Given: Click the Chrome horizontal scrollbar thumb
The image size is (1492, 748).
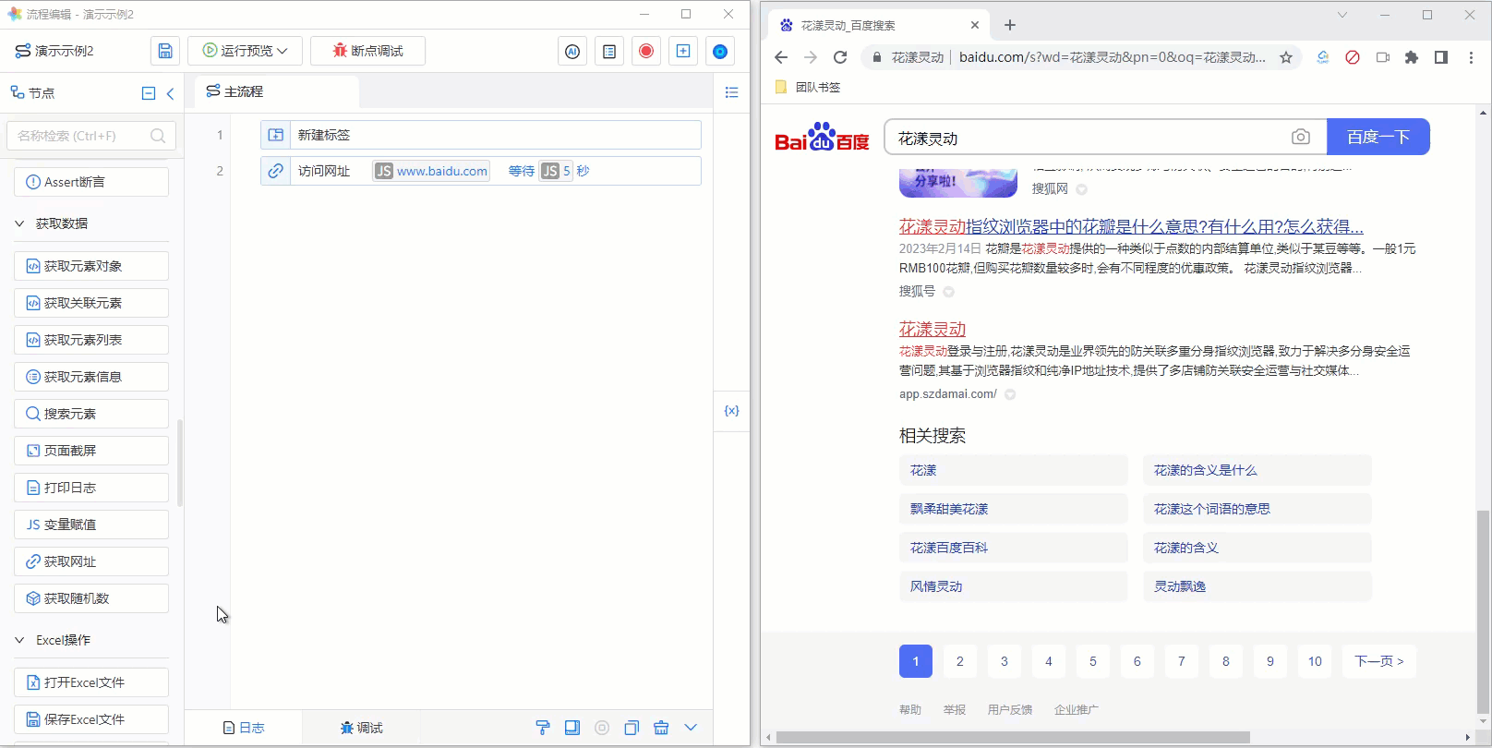Looking at the screenshot, I should [1013, 737].
